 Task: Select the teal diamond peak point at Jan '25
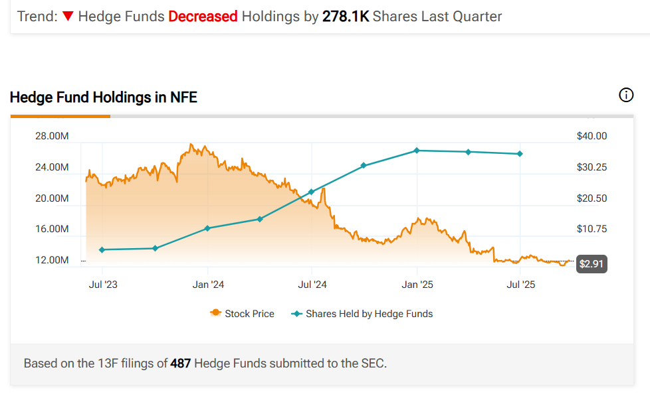[x=417, y=151]
